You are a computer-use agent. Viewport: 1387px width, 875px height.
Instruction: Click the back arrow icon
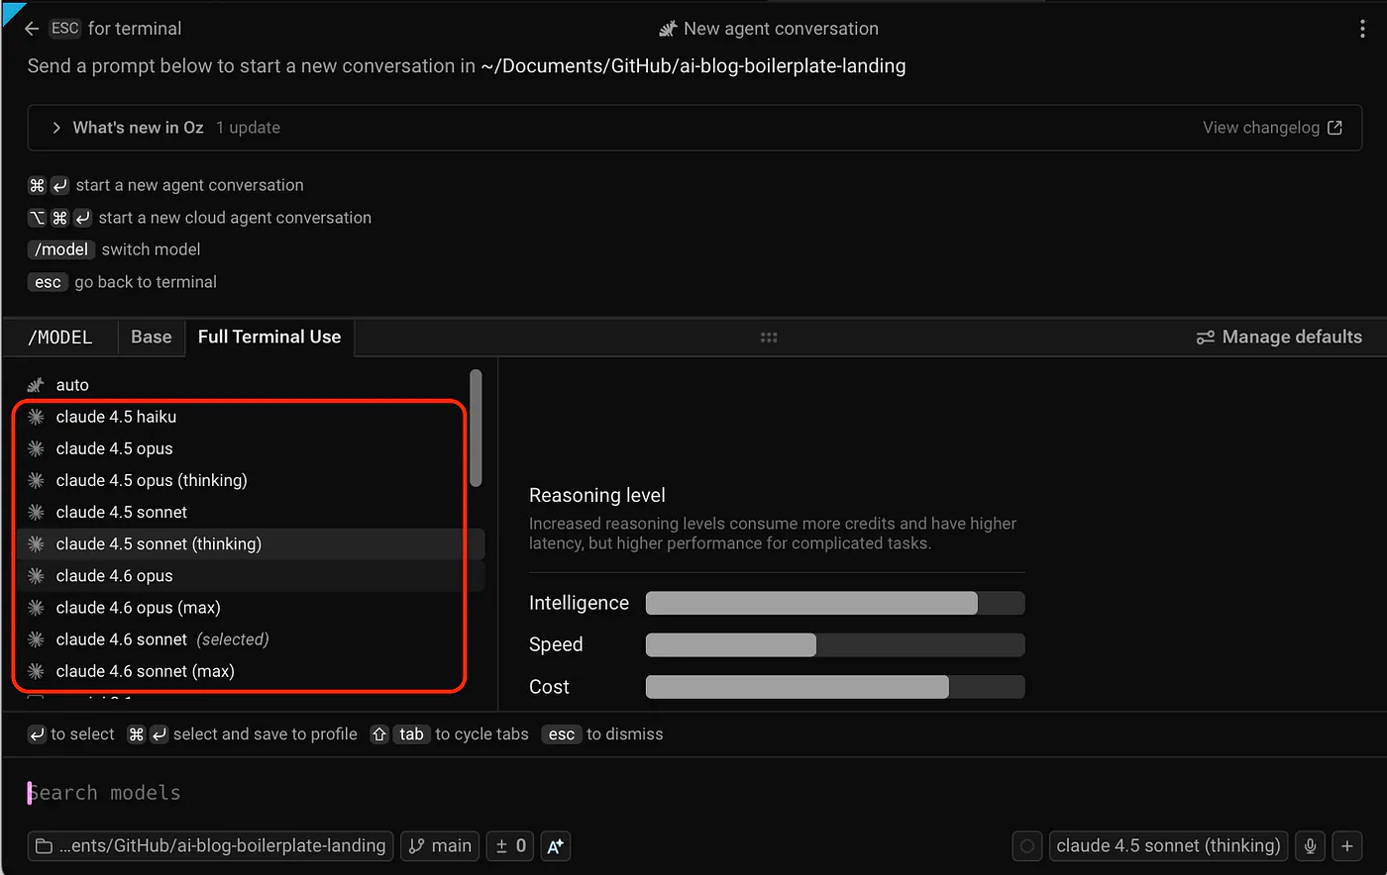(32, 29)
